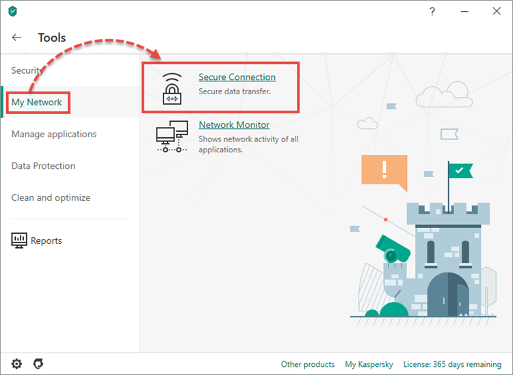Click the 'Secure data transfer.' description text
Screen dimensions: 513x375
(235, 92)
